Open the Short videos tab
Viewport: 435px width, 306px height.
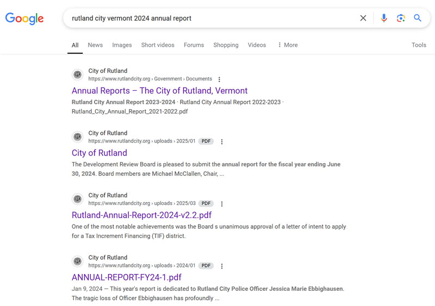tap(158, 45)
